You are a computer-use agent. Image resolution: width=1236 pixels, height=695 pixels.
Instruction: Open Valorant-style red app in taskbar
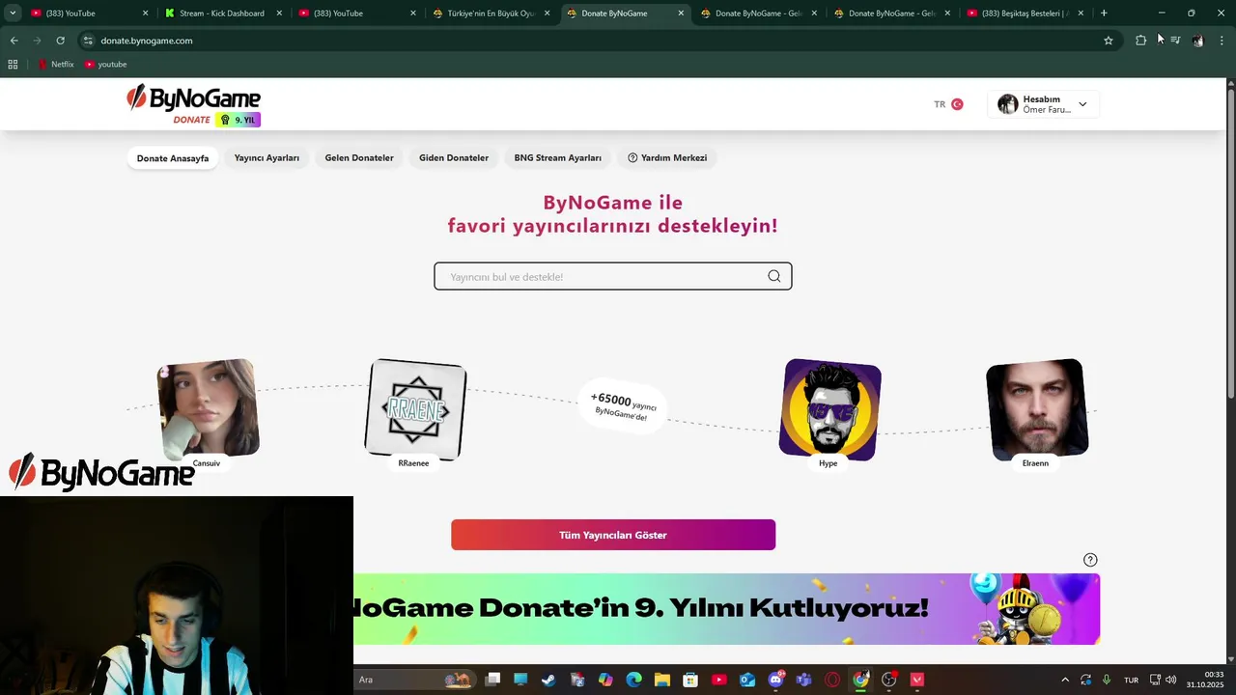(x=917, y=680)
